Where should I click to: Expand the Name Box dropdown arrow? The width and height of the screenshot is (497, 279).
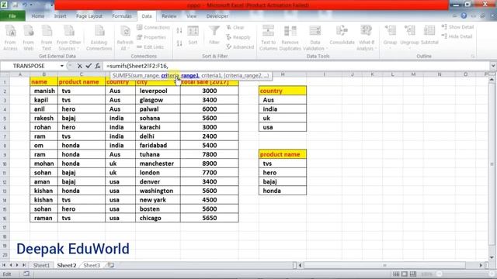click(62, 66)
